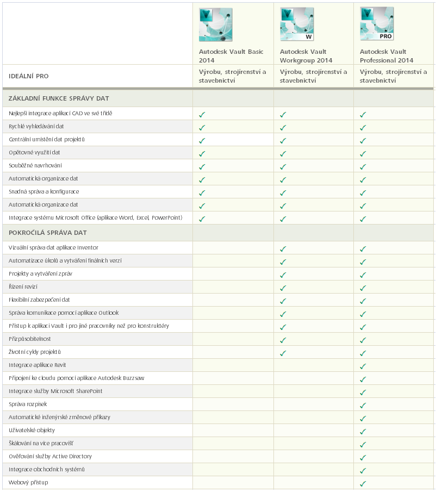Click Professional checkmark for Integrace aplikace Revit
Viewport: 436px width, 492px height.
click(363, 366)
